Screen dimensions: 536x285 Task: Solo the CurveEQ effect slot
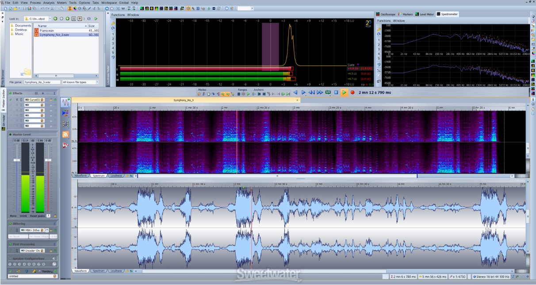[17, 100]
